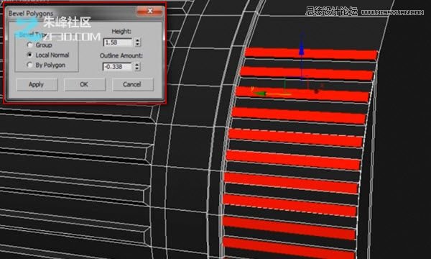Click the Height value field

click(x=118, y=42)
